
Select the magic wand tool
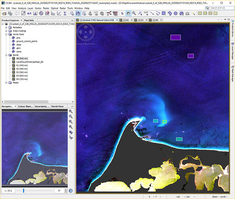tap(193, 14)
